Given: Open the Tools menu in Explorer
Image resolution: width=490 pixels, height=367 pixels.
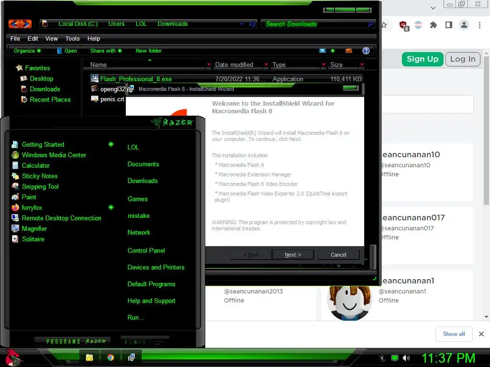Looking at the screenshot, I should (73, 38).
